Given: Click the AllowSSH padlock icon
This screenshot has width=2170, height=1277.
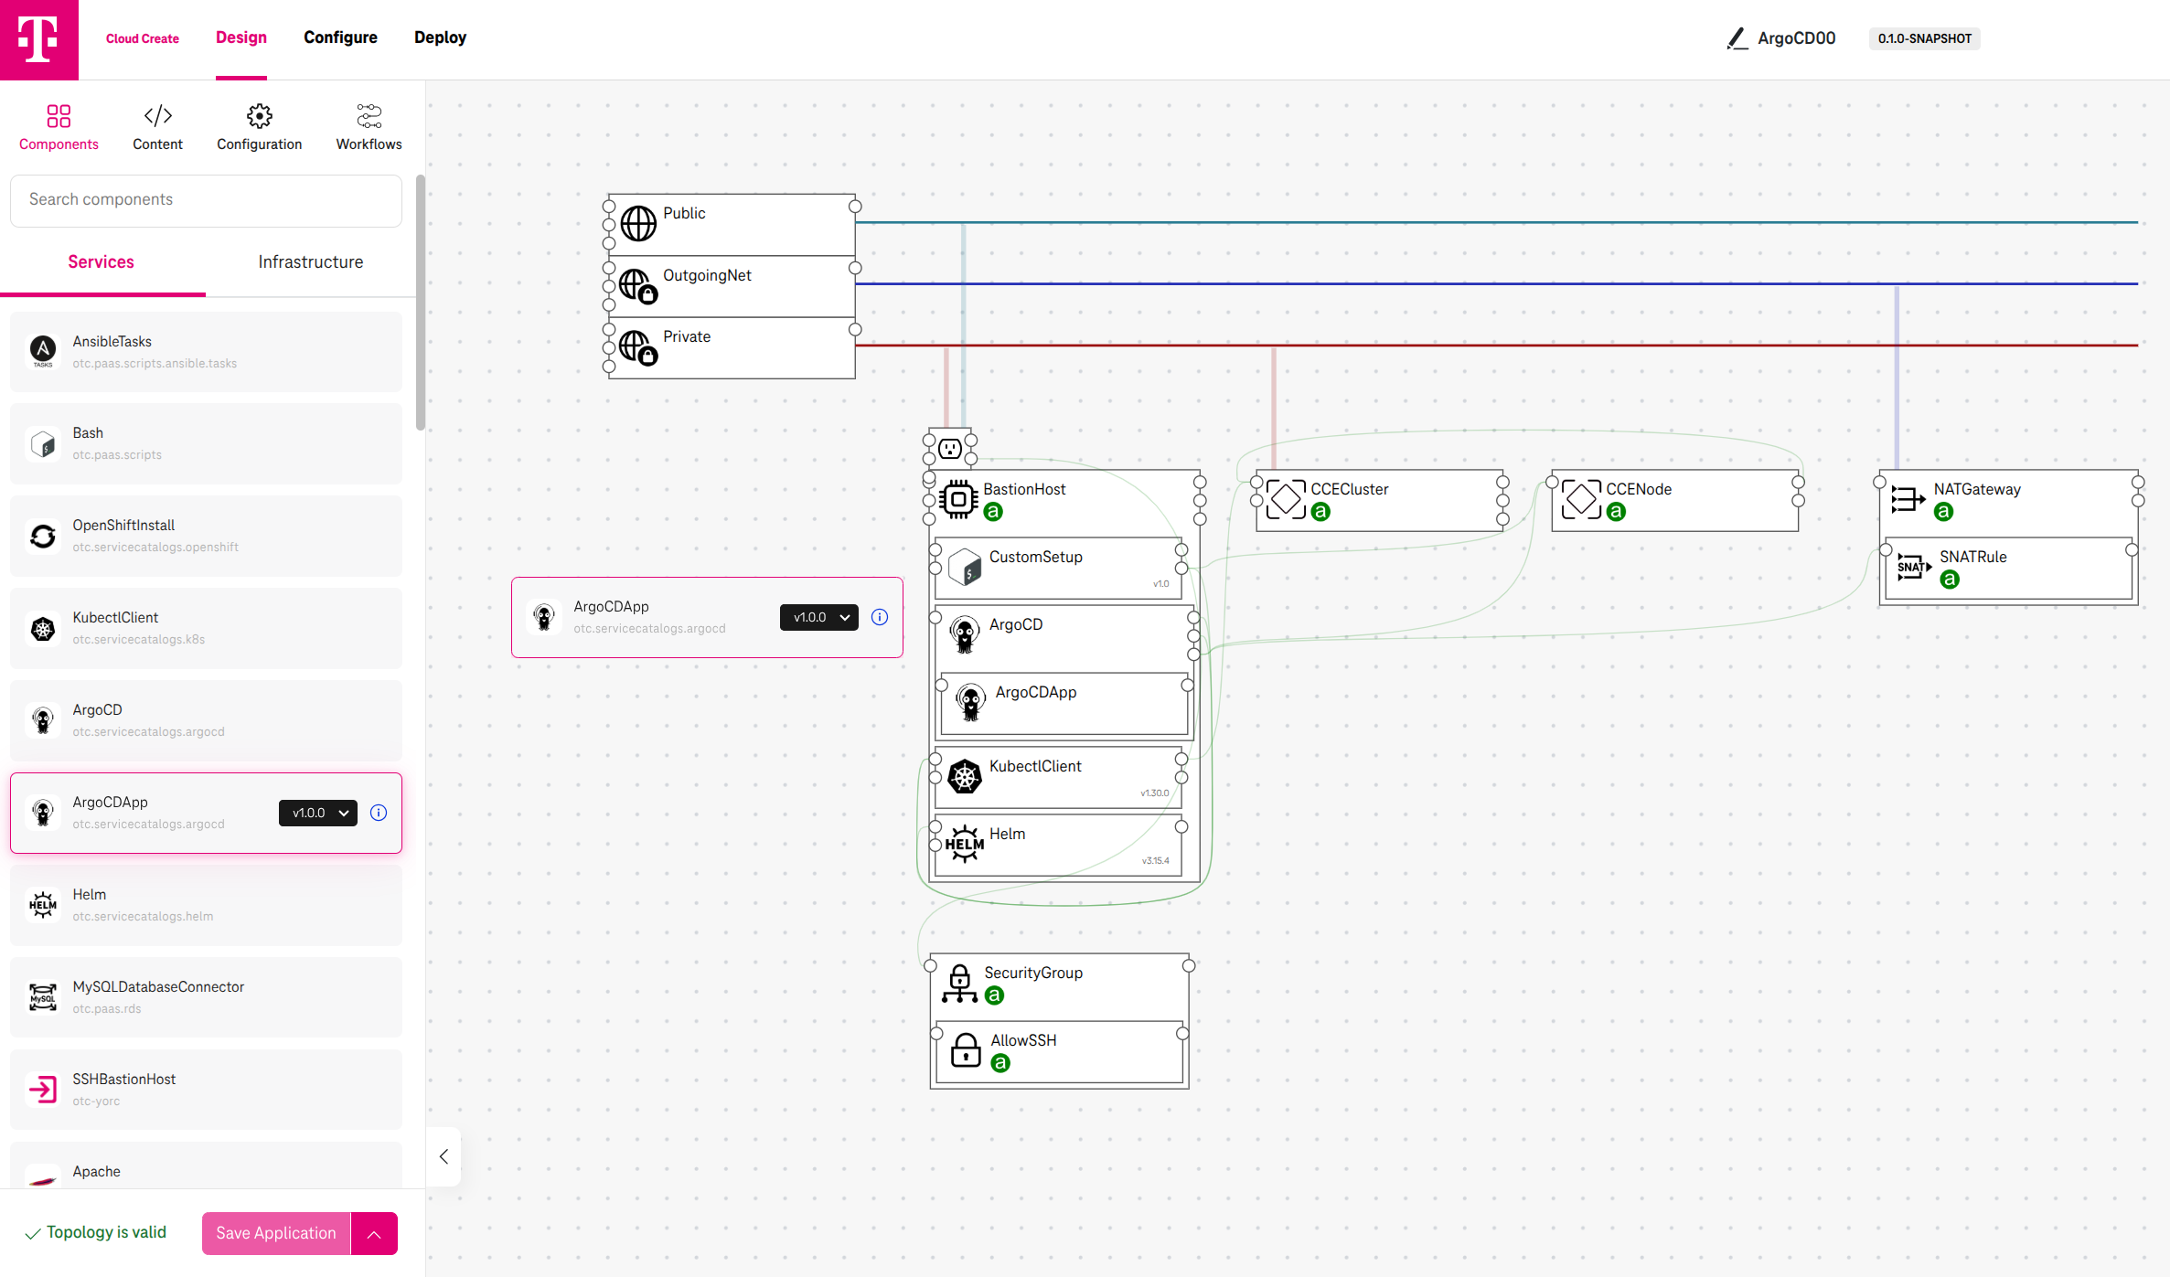Looking at the screenshot, I should (966, 1050).
